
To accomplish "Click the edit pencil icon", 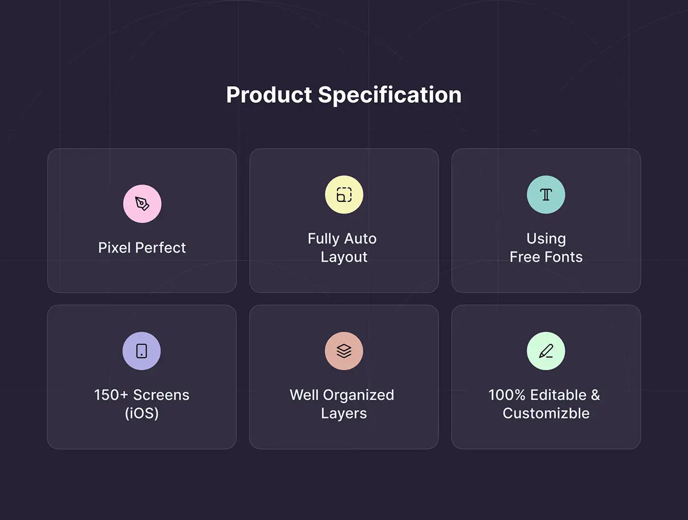I will click(546, 351).
